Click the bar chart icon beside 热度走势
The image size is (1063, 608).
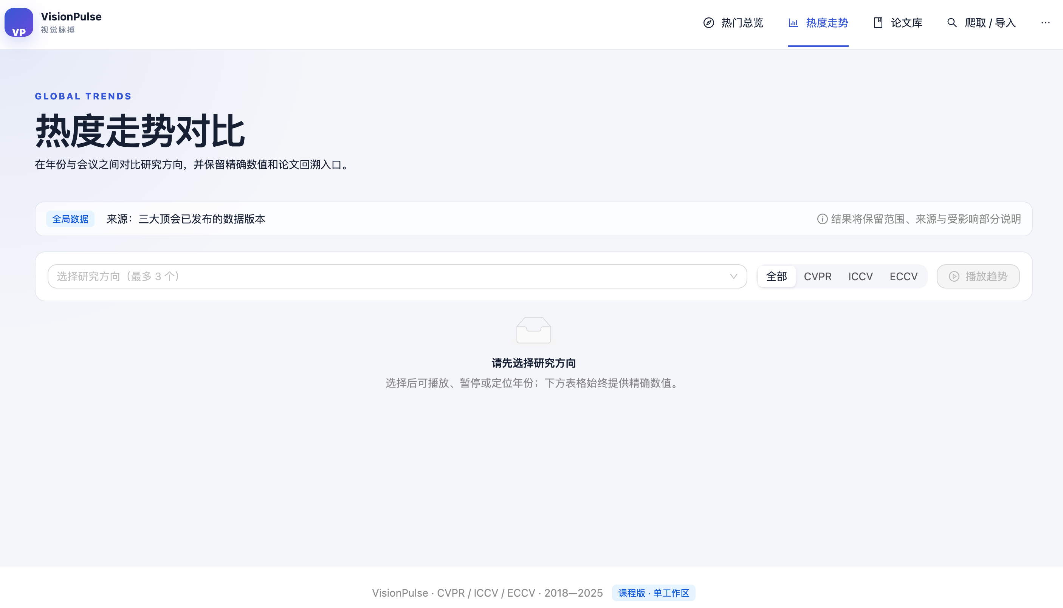pos(793,23)
